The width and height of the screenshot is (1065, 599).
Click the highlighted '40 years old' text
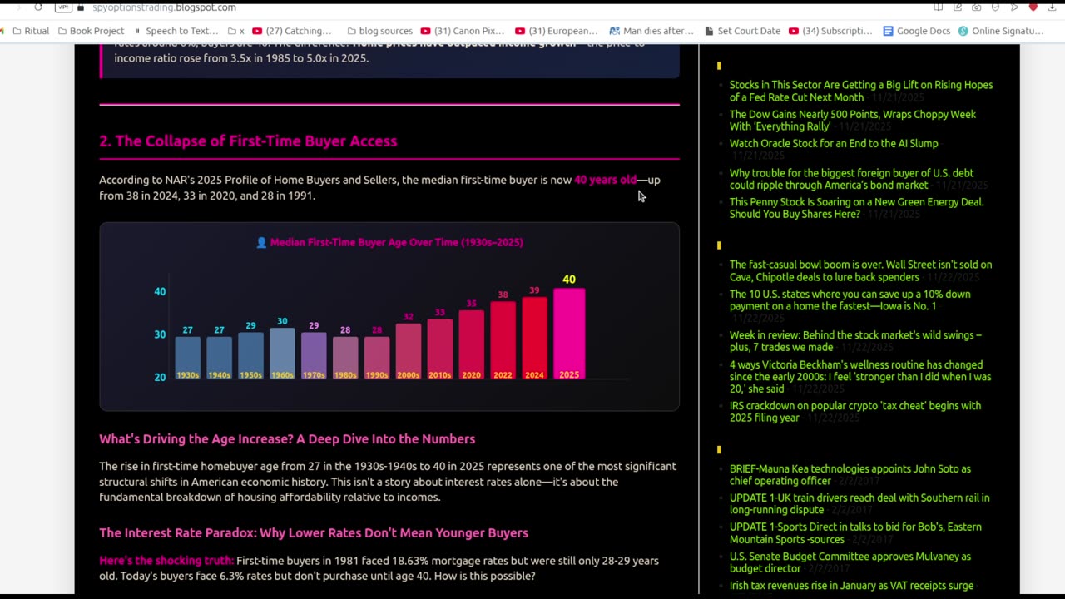605,180
